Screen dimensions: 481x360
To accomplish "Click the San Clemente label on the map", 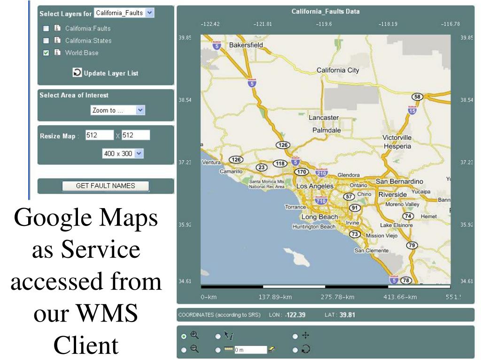I will pos(372,250).
